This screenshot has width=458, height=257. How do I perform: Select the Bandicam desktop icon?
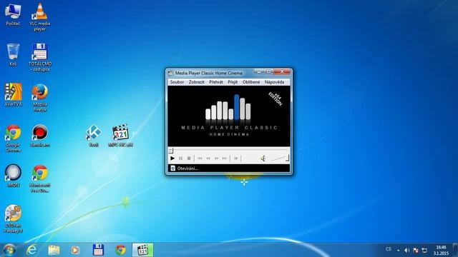(x=40, y=136)
